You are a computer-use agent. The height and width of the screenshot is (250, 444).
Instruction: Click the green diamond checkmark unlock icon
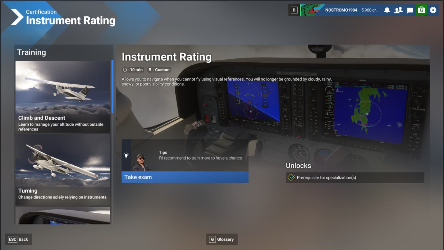point(291,177)
